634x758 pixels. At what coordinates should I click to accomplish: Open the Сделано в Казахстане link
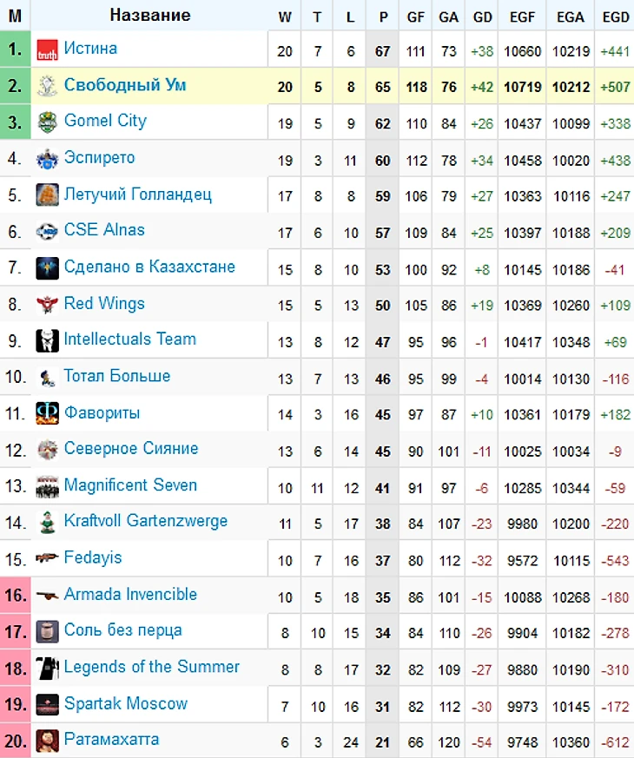click(149, 267)
